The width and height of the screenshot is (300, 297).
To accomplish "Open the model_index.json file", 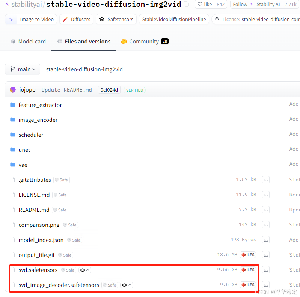I will pyautogui.click(x=41, y=240).
